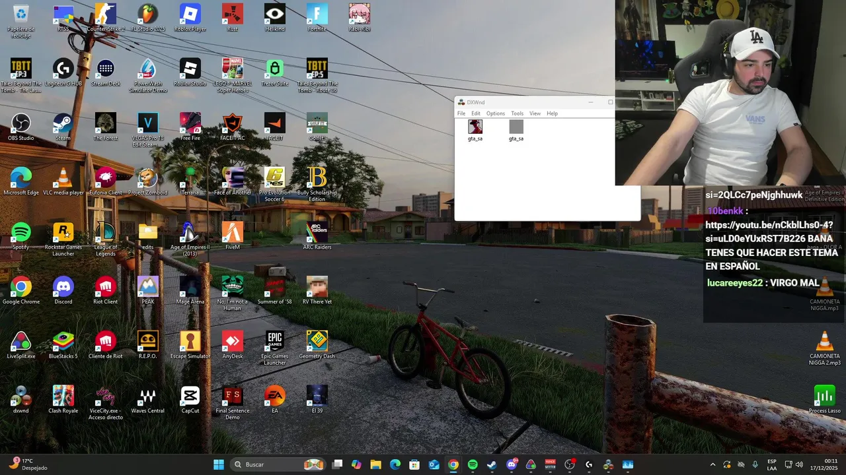The height and width of the screenshot is (475, 846).
Task: Open View menu in DXWnd
Action: [x=535, y=113]
